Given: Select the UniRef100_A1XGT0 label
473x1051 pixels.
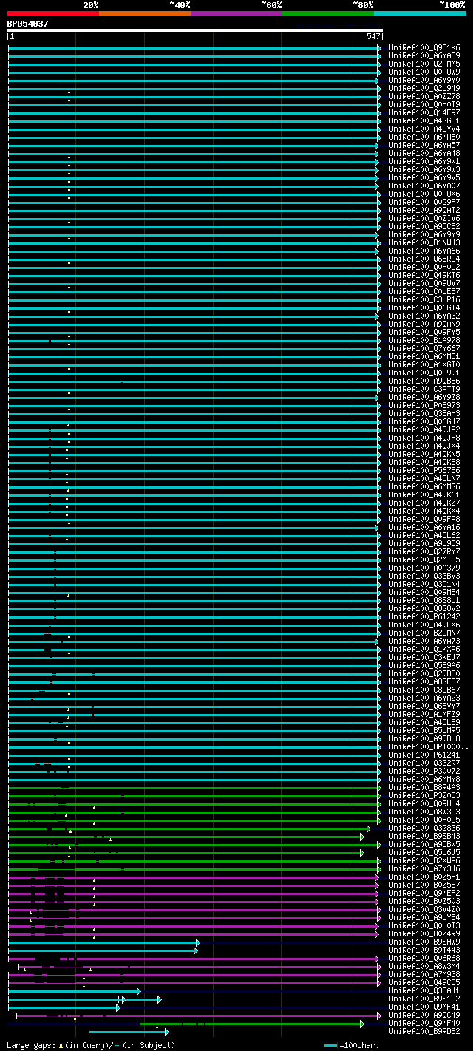Looking at the screenshot, I should pyautogui.click(x=424, y=364).
